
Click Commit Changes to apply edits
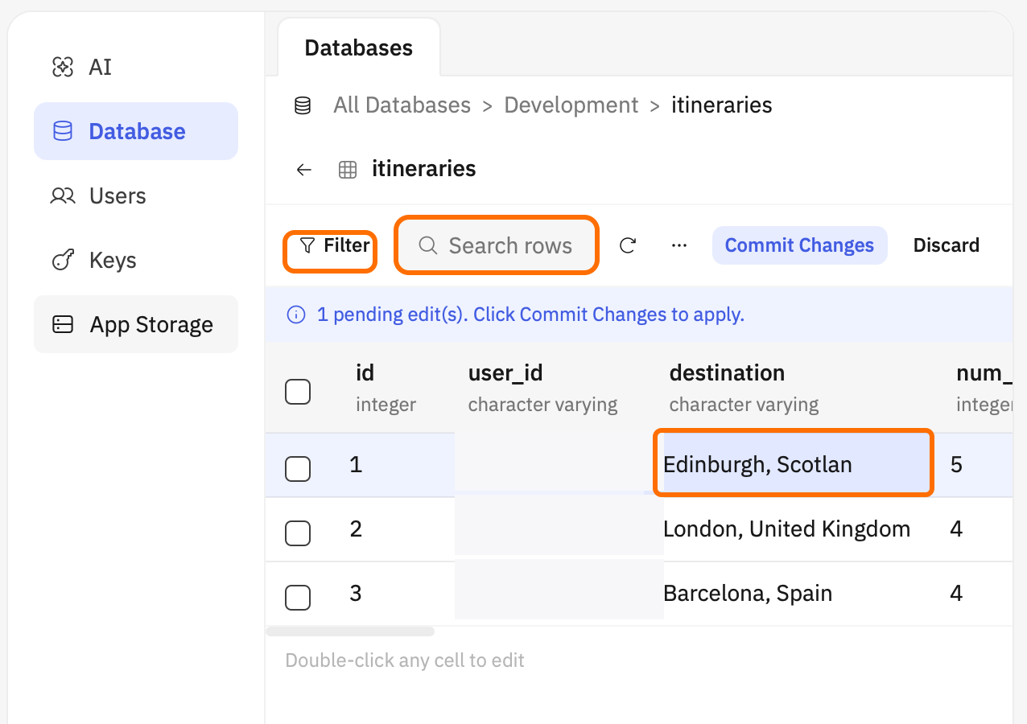(799, 245)
